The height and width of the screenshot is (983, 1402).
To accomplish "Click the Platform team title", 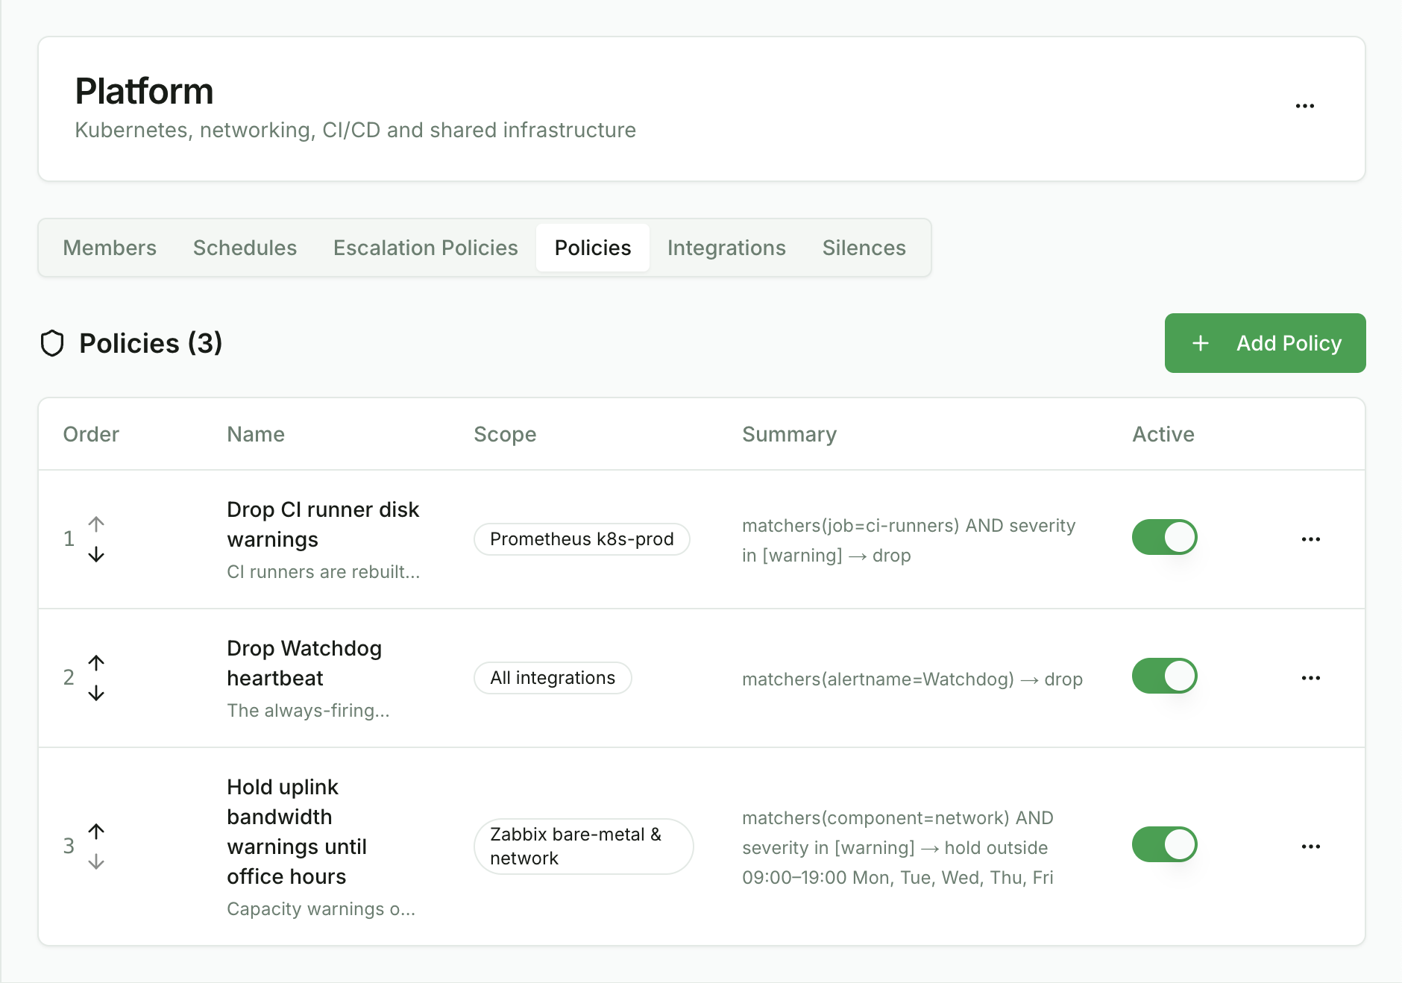I will [144, 92].
